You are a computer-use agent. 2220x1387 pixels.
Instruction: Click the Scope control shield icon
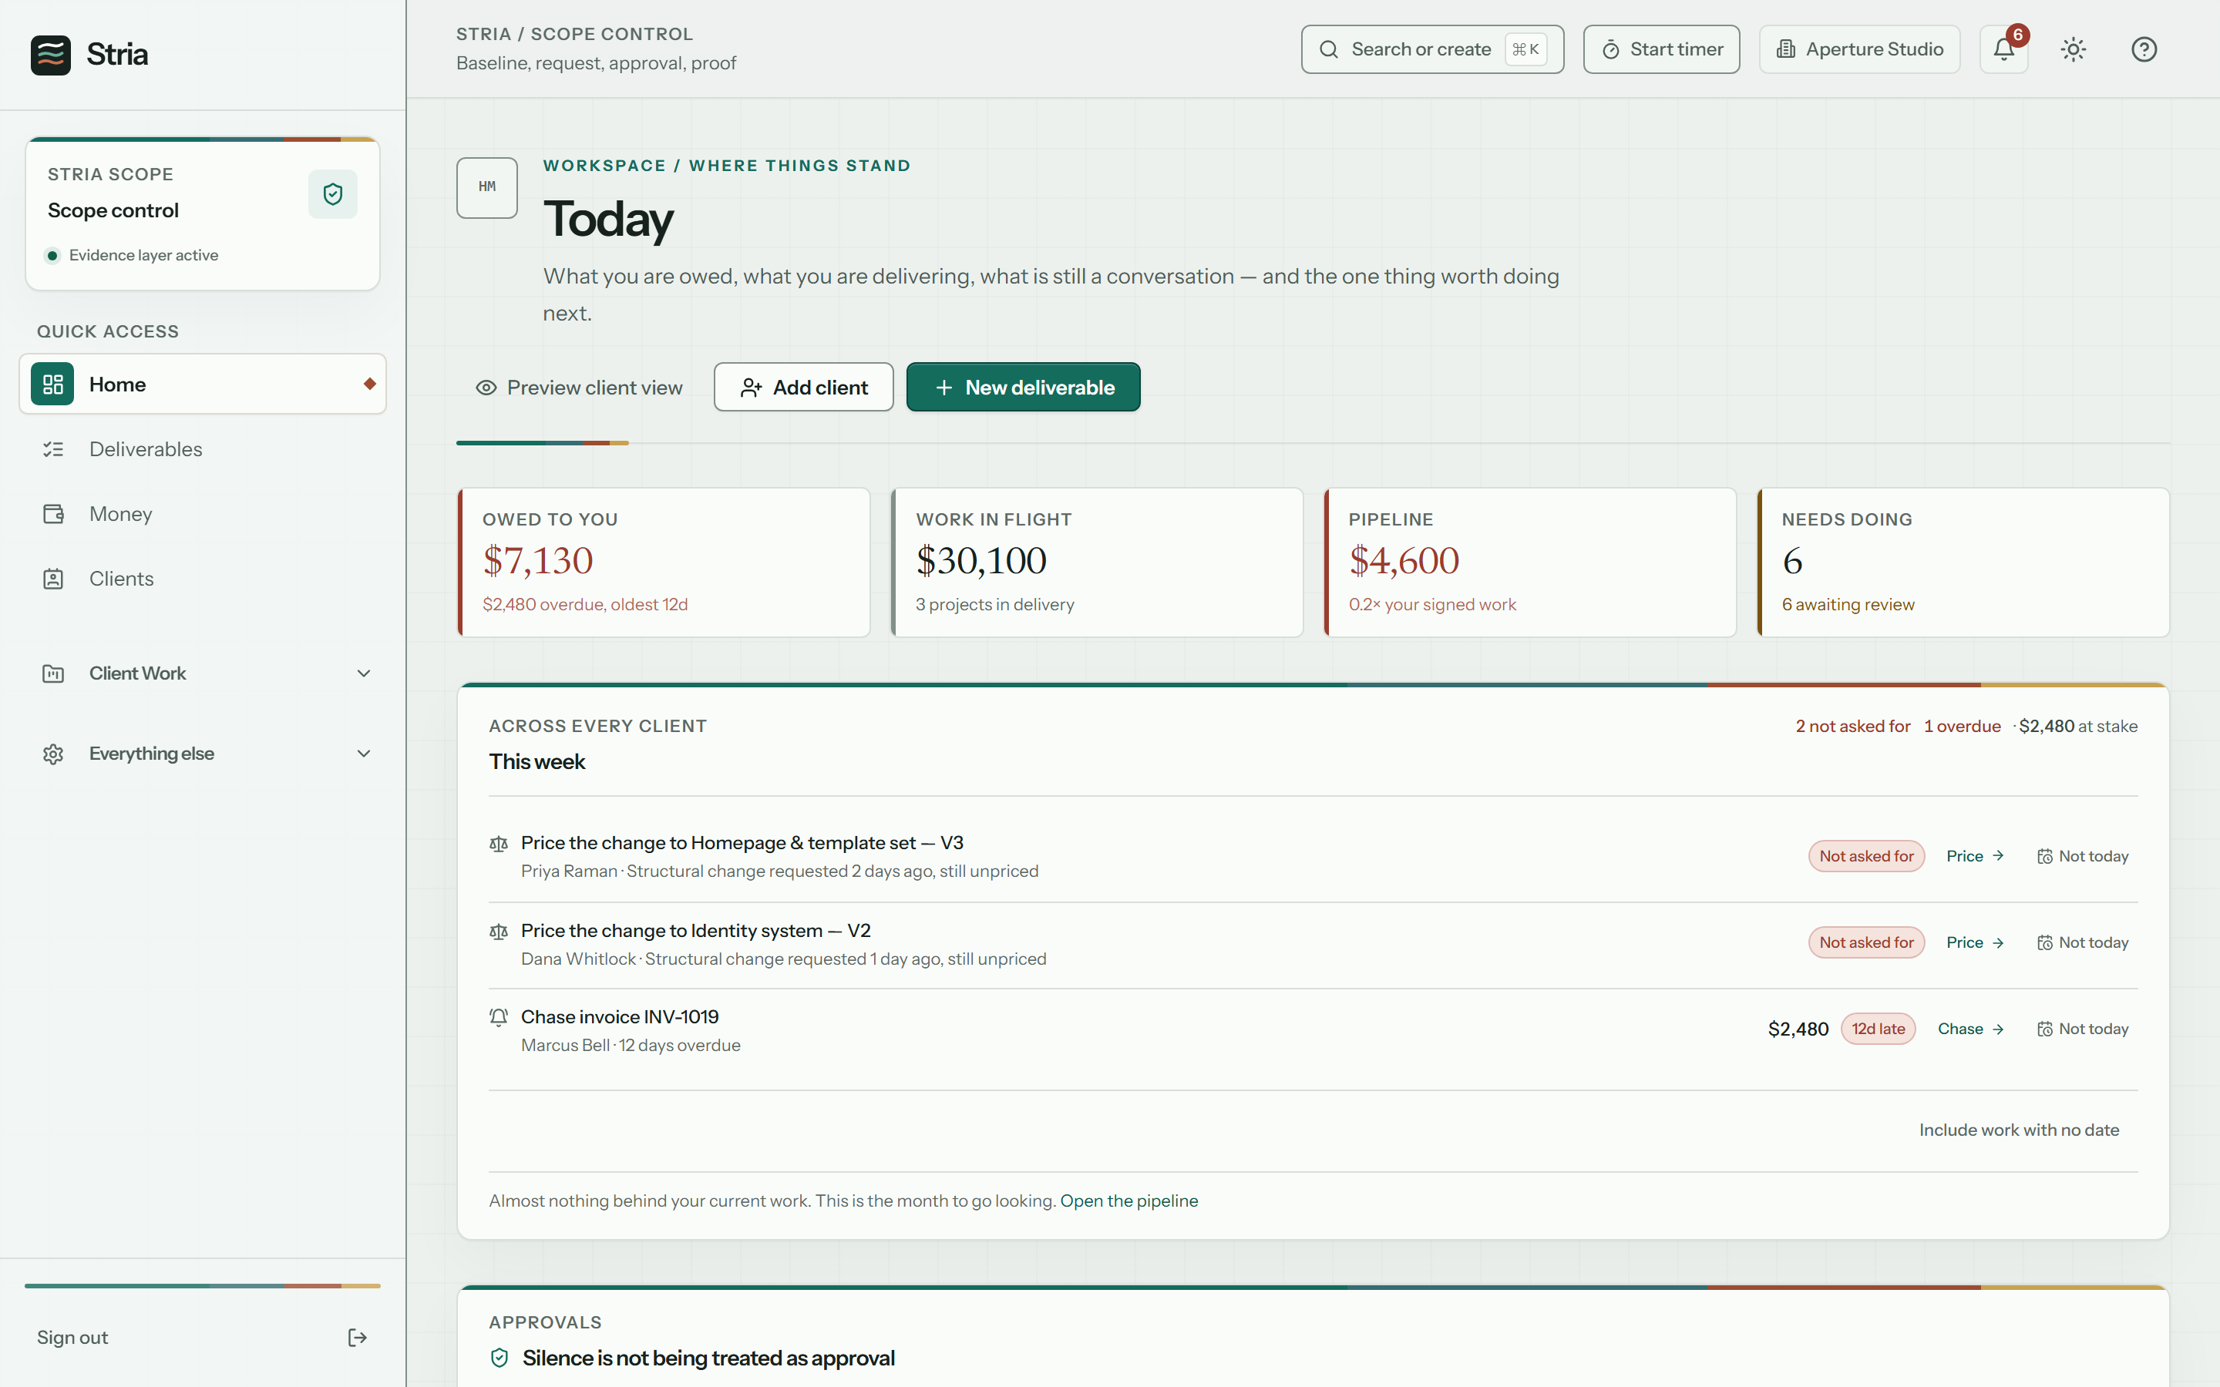333,193
